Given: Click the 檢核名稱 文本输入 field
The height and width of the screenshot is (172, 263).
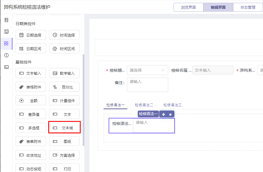Looking at the screenshot, I should coord(213,70).
